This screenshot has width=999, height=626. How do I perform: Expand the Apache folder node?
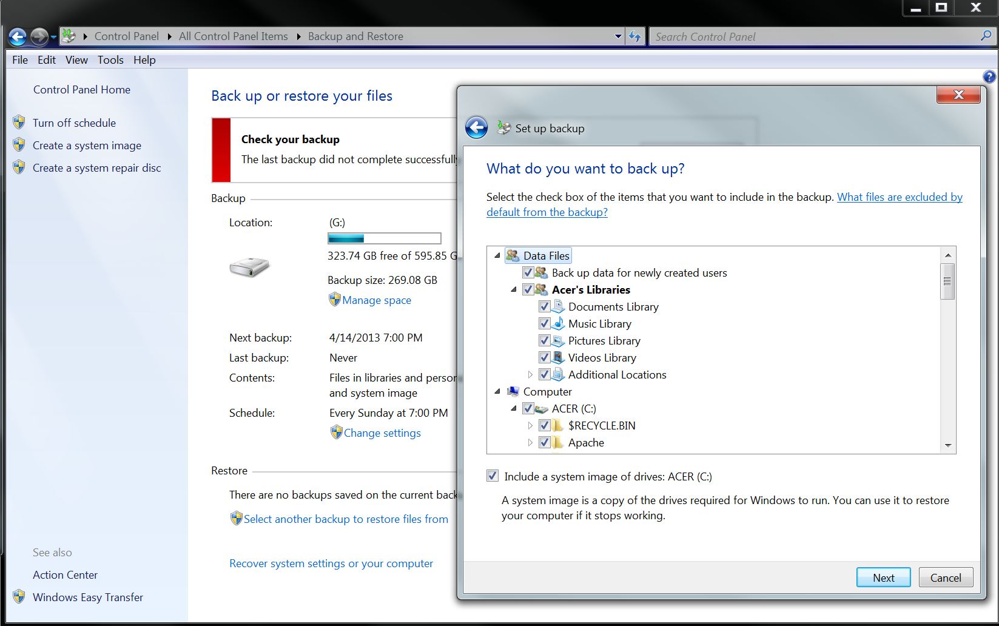point(530,442)
